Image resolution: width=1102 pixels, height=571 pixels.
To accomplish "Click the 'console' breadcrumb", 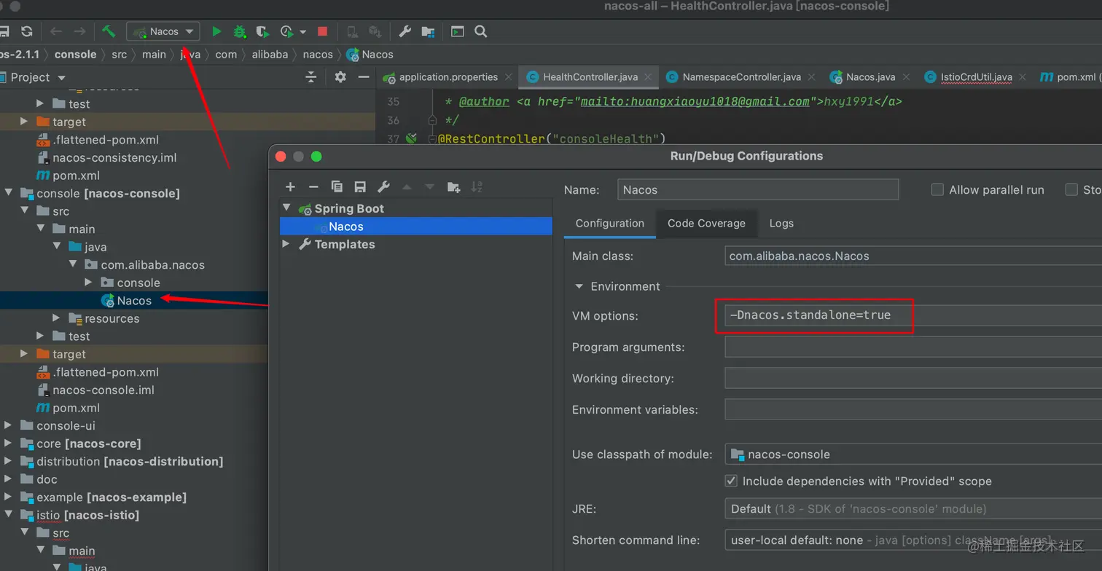I will [x=75, y=55].
